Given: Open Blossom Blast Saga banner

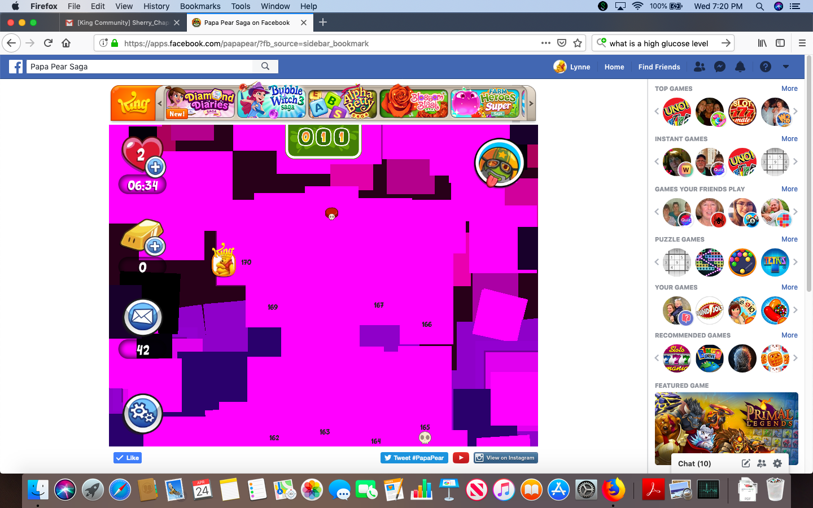Looking at the screenshot, I should click(414, 102).
